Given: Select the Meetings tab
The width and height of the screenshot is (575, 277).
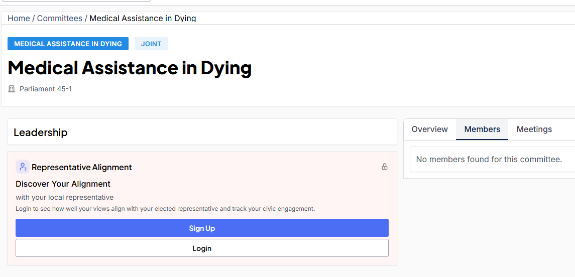Looking at the screenshot, I should coord(534,129).
